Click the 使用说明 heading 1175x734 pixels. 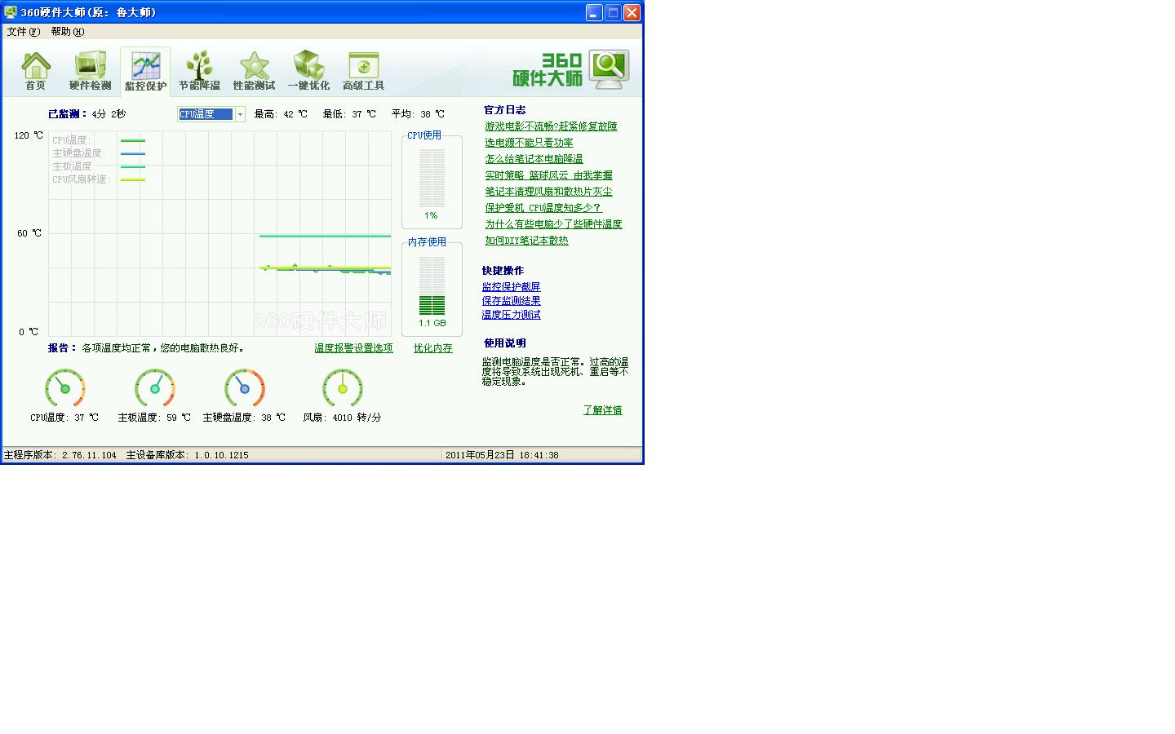504,343
